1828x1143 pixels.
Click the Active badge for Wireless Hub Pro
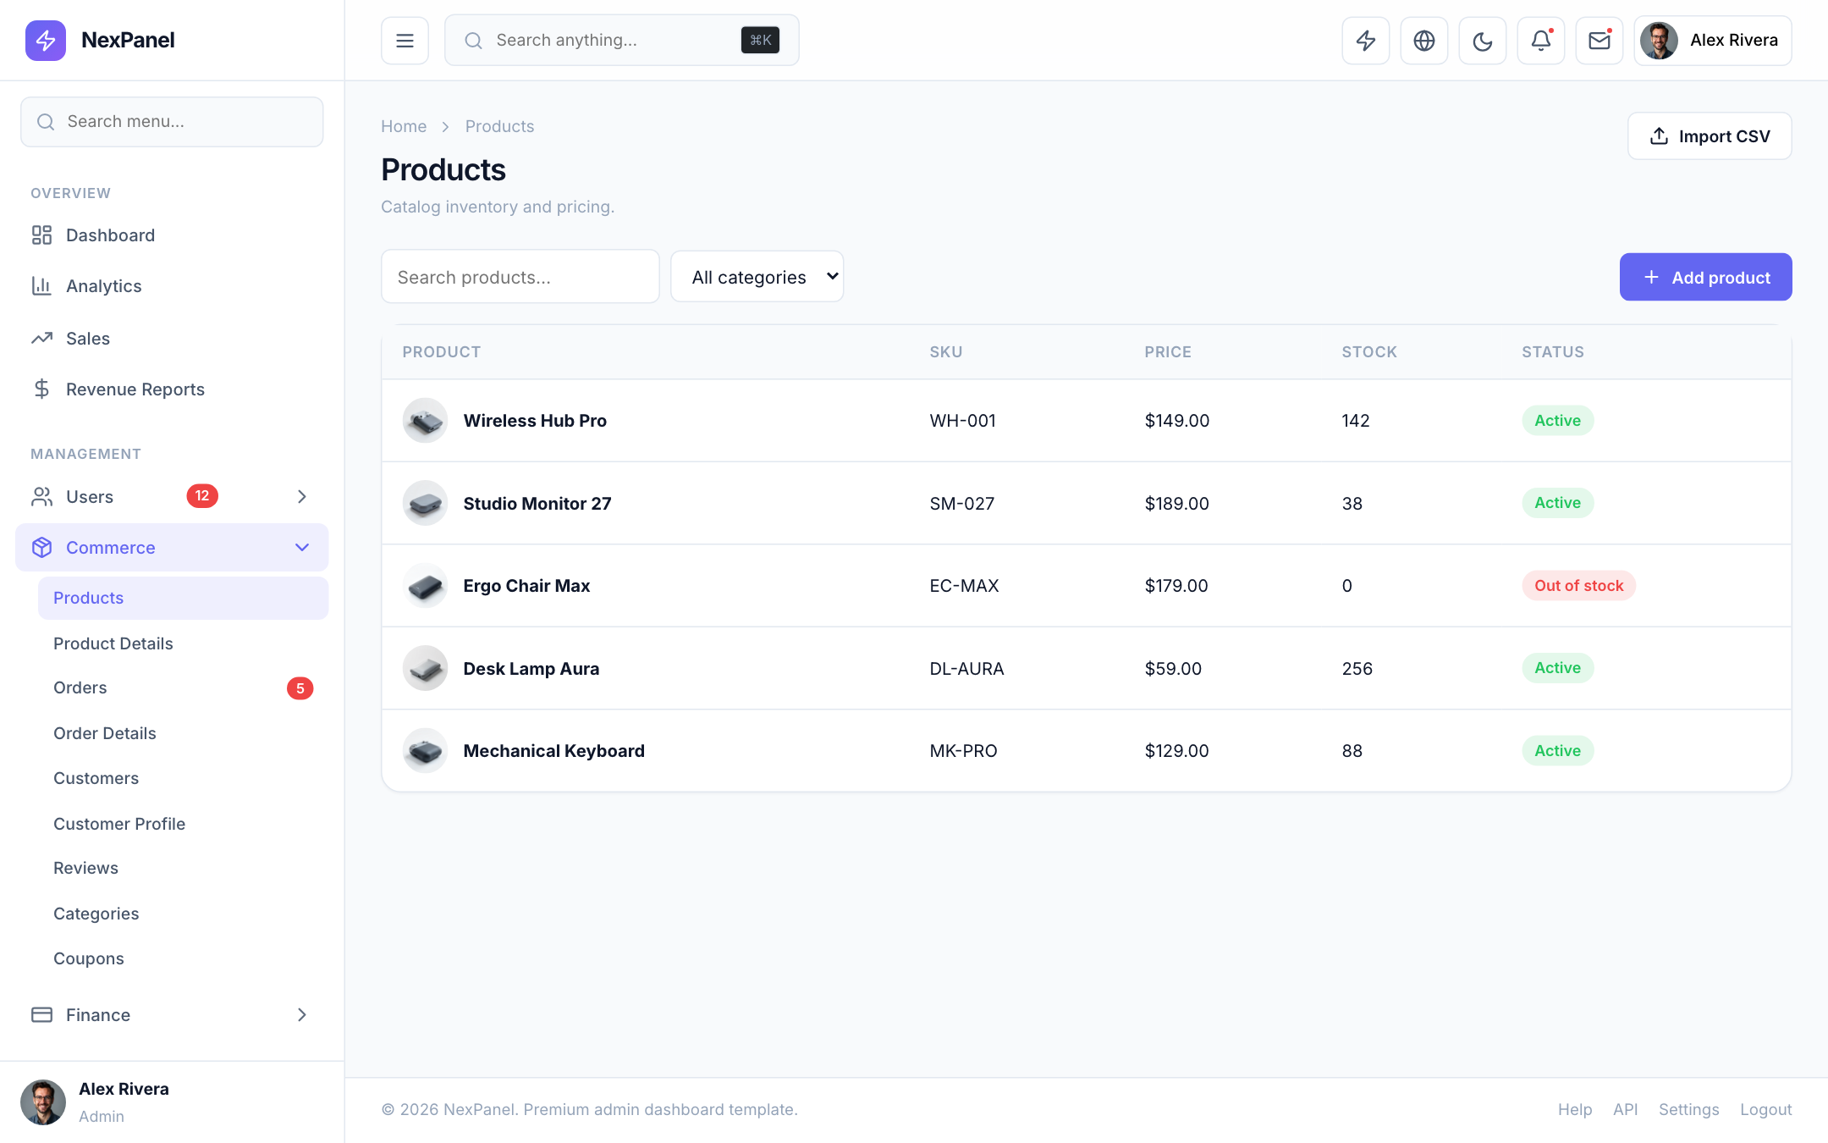coord(1557,420)
